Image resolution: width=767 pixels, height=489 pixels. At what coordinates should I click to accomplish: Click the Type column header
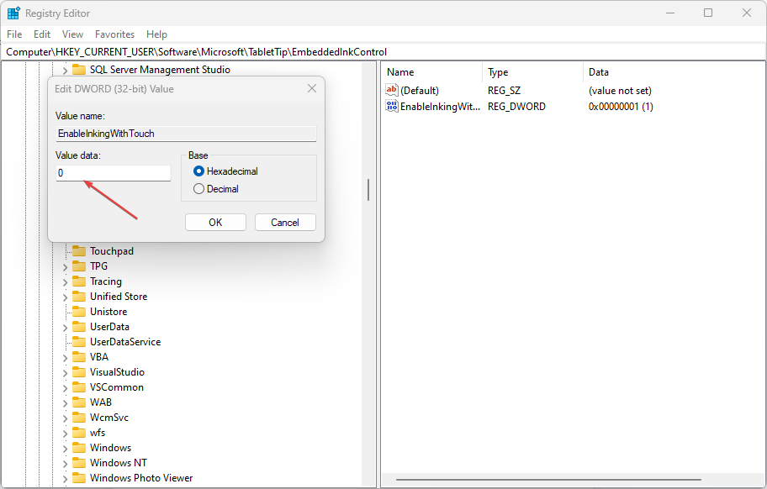(x=498, y=72)
